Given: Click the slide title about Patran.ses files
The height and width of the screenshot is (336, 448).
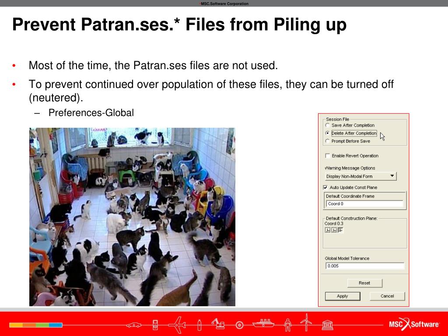Looking at the screenshot, I should coord(179,24).
